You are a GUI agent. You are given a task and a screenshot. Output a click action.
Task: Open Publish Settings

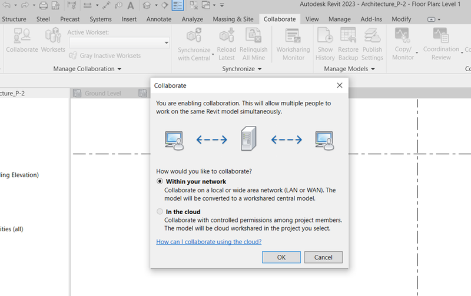(372, 45)
